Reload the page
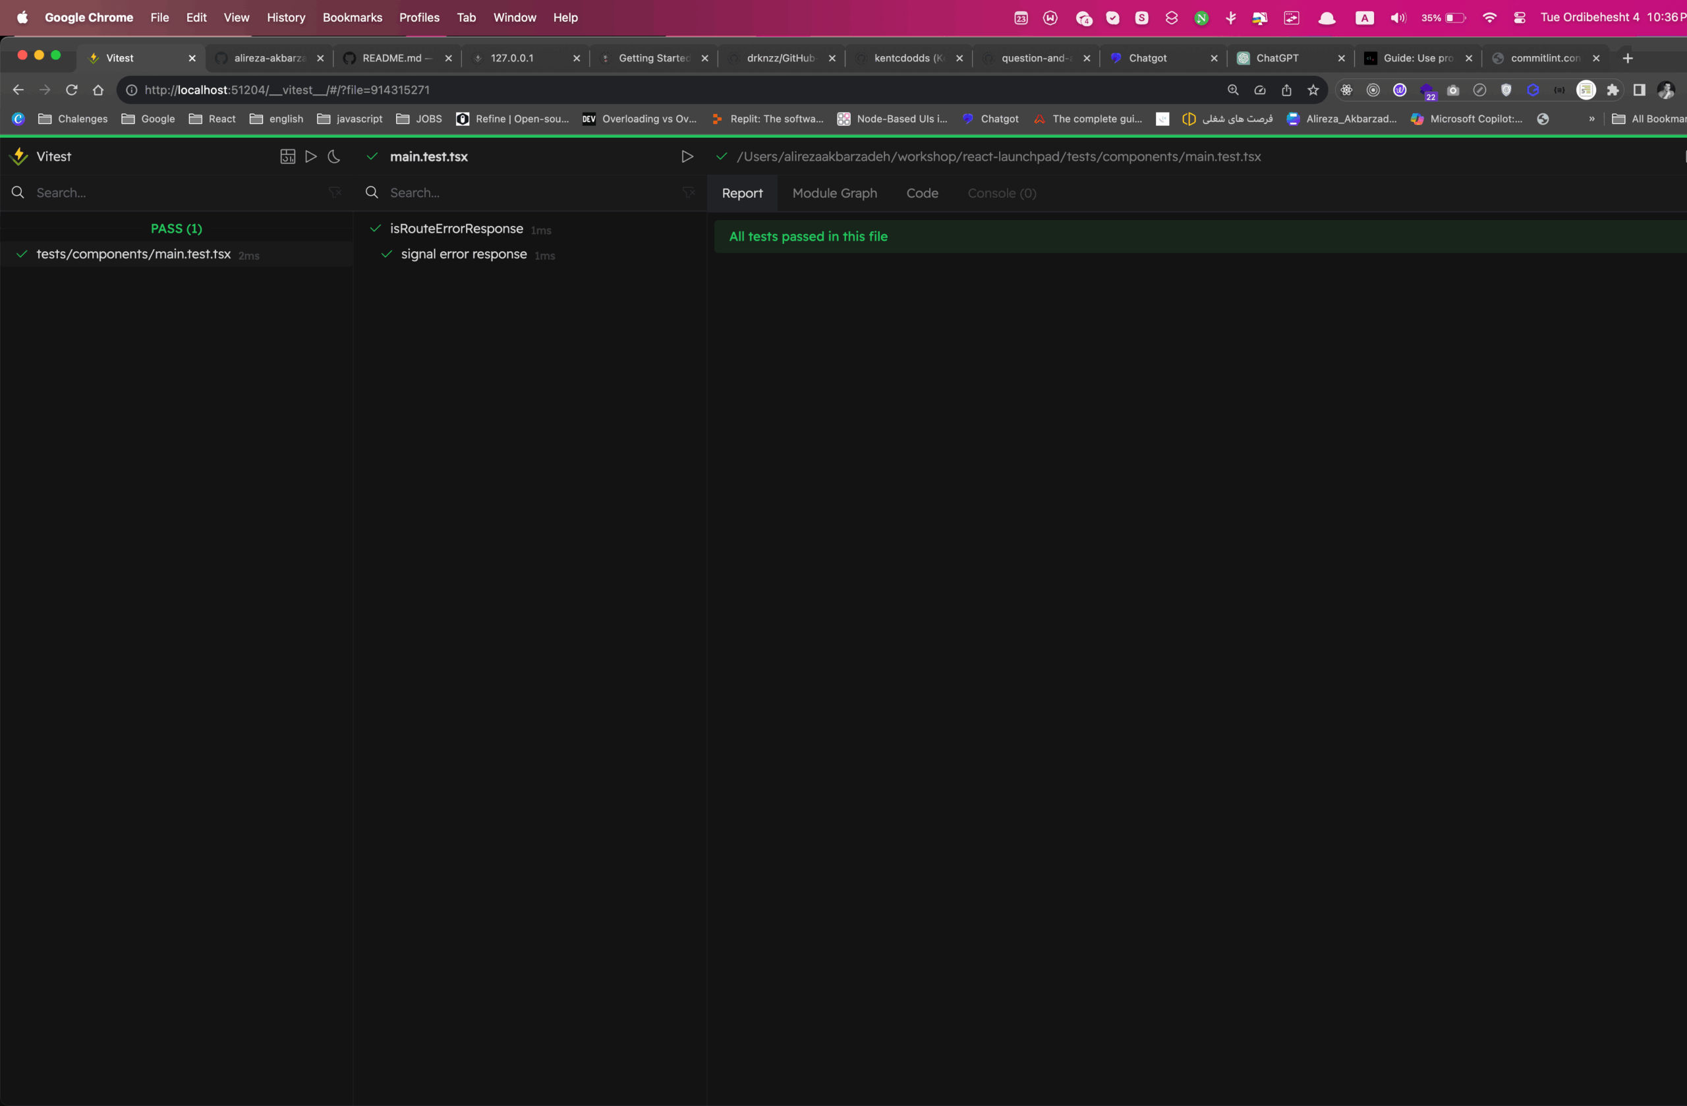 (x=72, y=90)
